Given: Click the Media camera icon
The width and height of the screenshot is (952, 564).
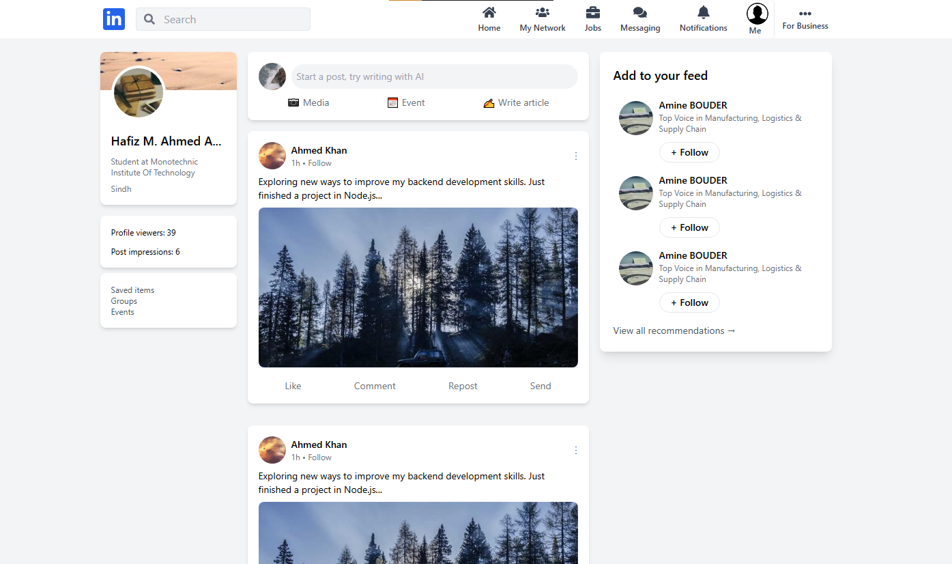Looking at the screenshot, I should tap(293, 102).
